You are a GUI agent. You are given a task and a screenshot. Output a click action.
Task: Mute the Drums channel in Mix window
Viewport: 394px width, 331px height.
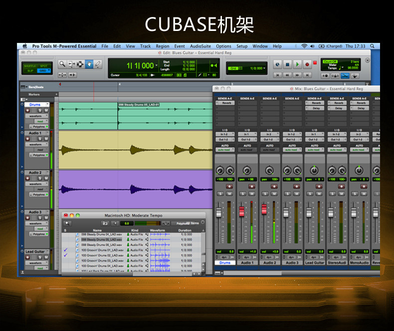click(x=229, y=194)
